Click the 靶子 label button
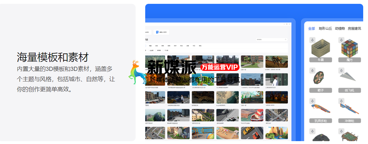 click(321, 90)
